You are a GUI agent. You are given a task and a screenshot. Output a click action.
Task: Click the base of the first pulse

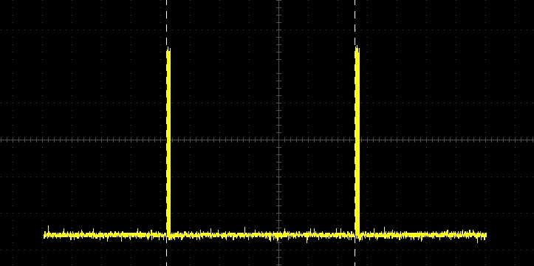[168, 233]
